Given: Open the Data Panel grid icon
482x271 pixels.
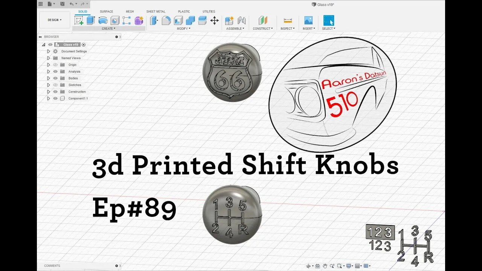Looking at the screenshot, I should [41, 4].
